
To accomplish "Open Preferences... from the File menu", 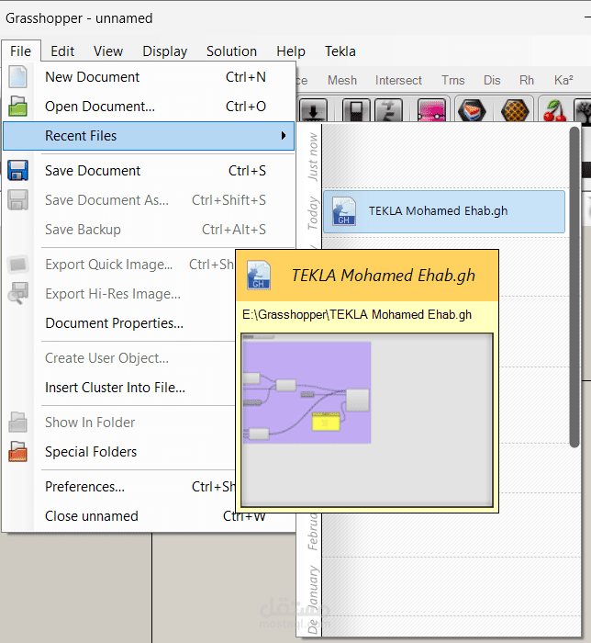I will point(118,487).
